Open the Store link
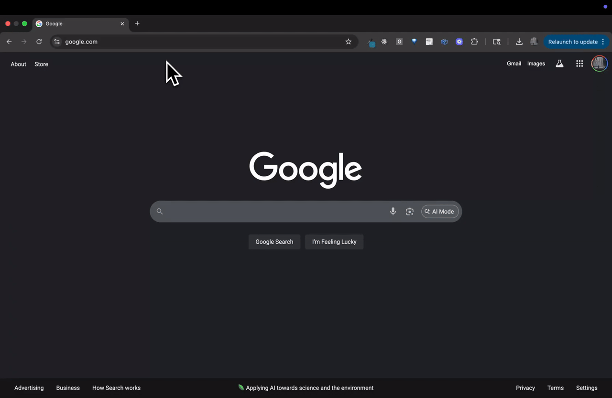The width and height of the screenshot is (612, 398). tap(41, 64)
